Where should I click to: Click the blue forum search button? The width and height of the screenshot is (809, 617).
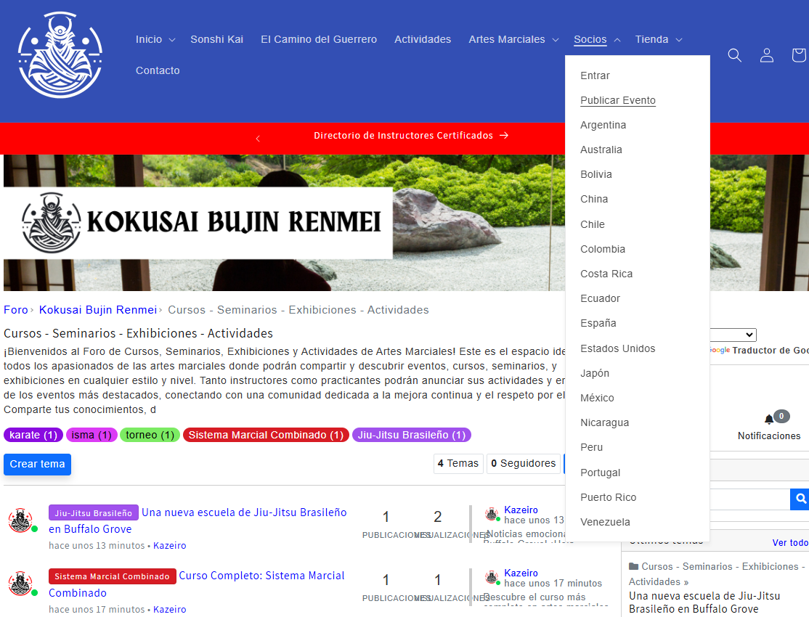pos(800,499)
